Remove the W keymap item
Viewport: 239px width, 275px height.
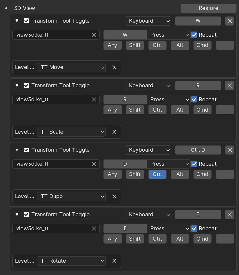click(x=230, y=21)
